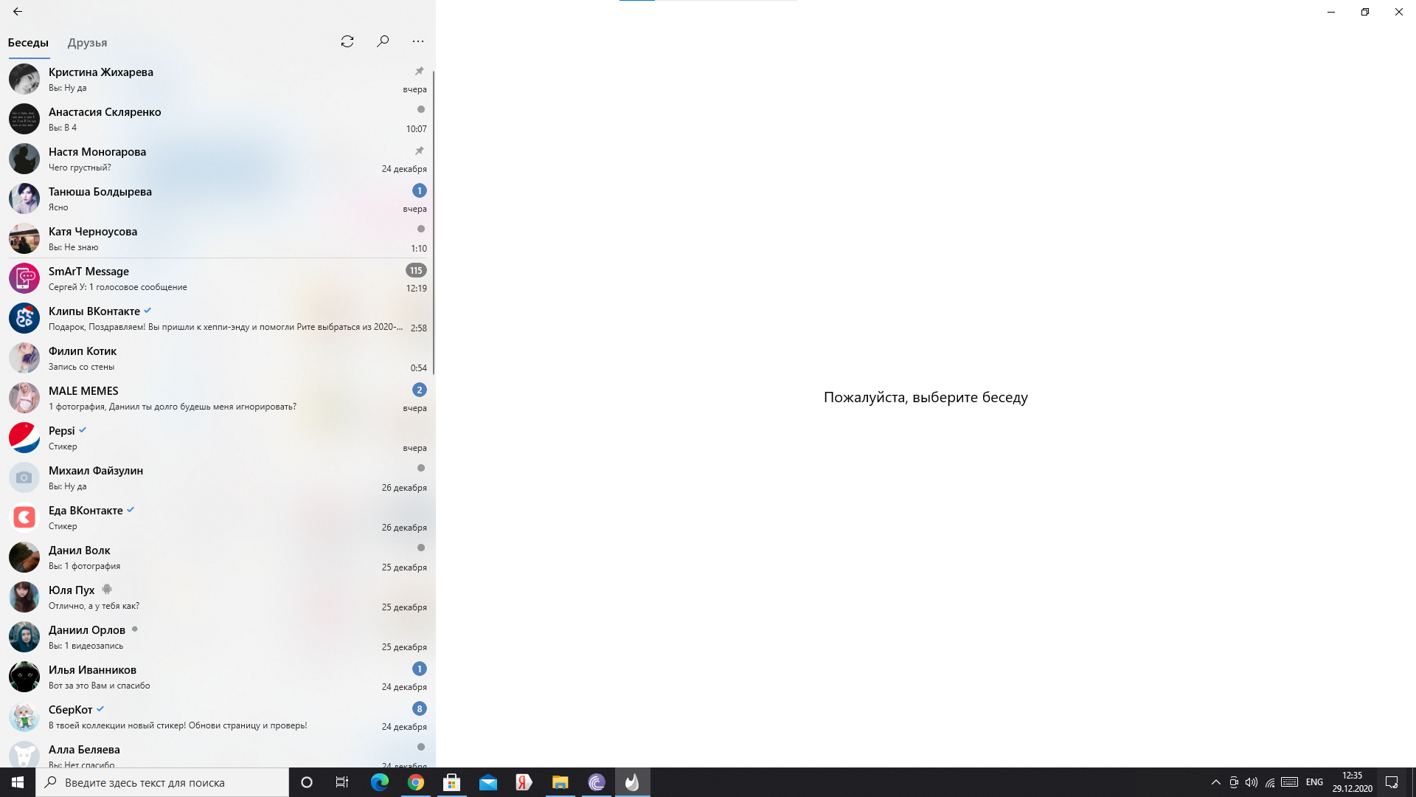Select the Беседы tab
Screen dimensions: 1416x797
pos(28,43)
